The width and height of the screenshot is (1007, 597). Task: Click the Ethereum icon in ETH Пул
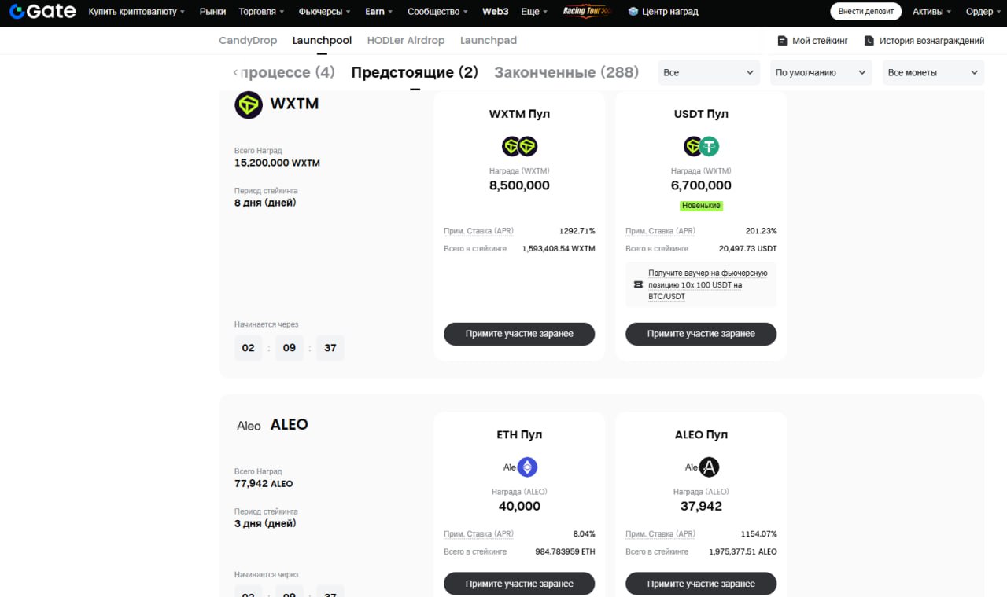(527, 467)
